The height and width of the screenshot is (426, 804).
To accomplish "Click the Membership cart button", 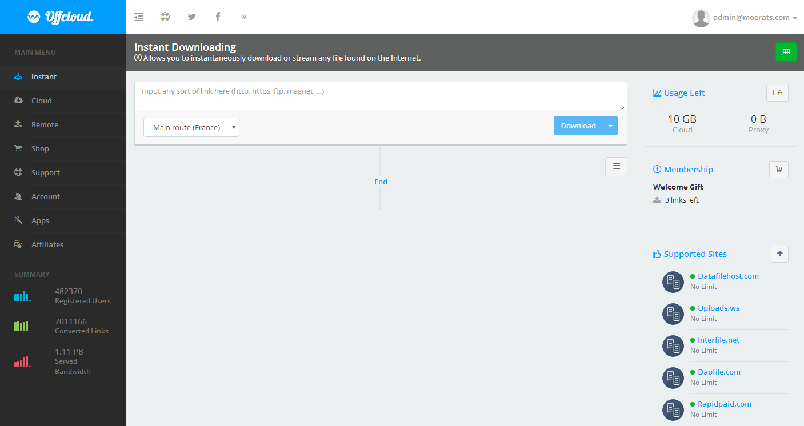I will 779,170.
